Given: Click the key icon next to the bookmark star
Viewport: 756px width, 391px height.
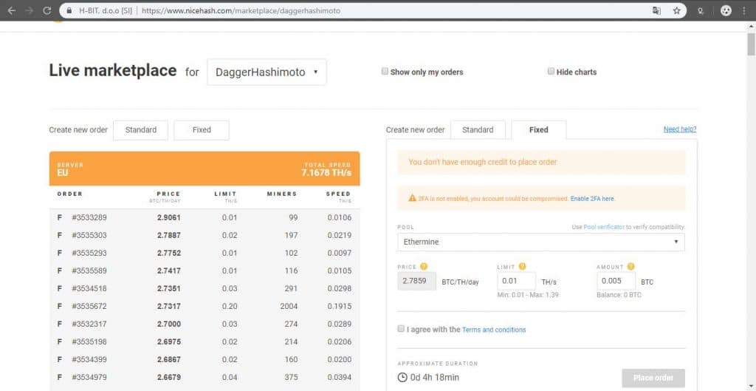Looking at the screenshot, I should click(x=701, y=10).
